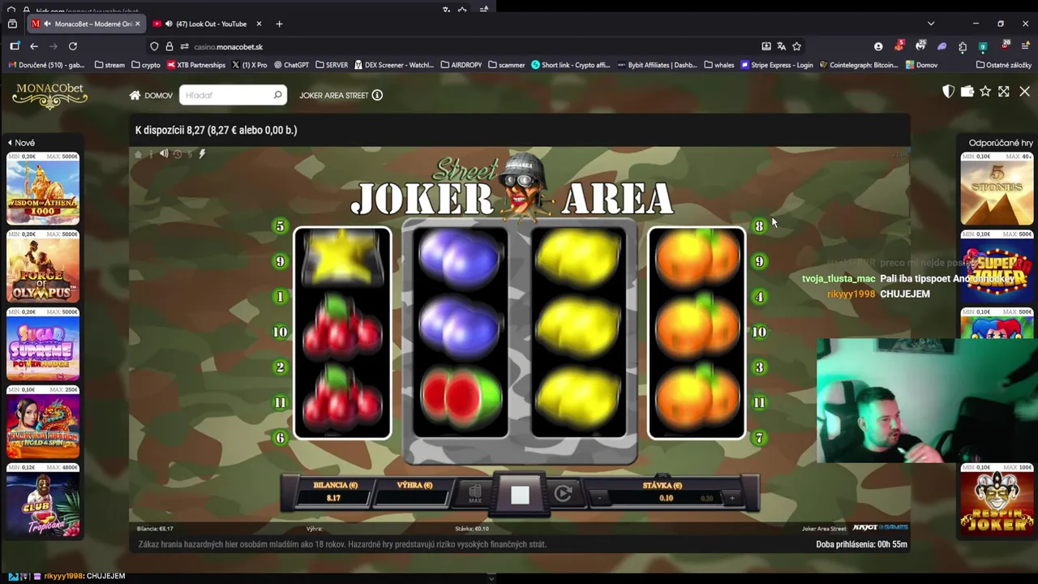Open the SERVER bookmarks folder

pyautogui.click(x=331, y=65)
